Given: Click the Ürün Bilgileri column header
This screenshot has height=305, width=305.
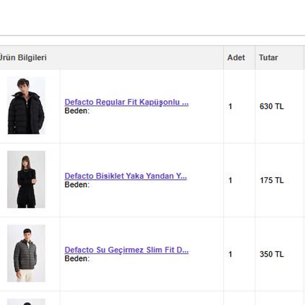Looking at the screenshot, I should click(x=23, y=58).
